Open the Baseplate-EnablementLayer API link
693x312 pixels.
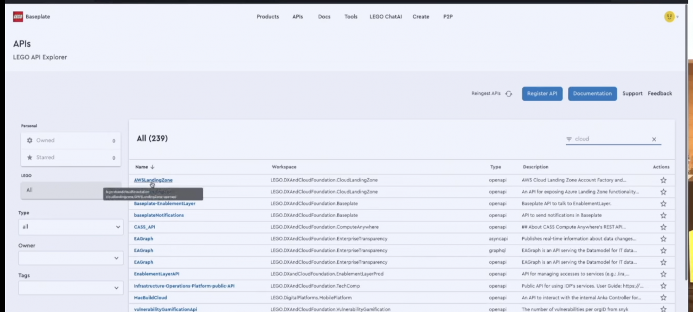click(165, 204)
